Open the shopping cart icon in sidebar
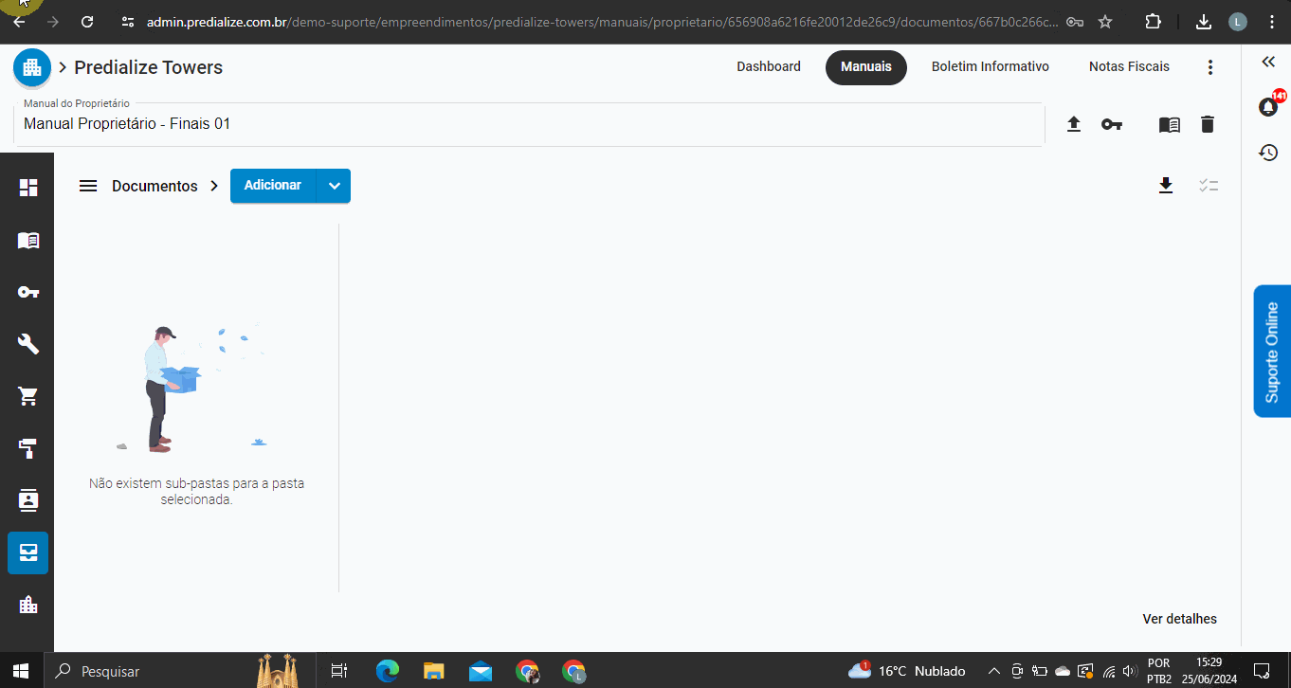 [x=28, y=396]
